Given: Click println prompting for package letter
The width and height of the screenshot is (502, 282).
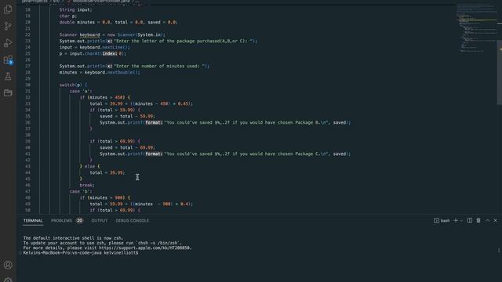Looking at the screenshot, I should [158, 42].
